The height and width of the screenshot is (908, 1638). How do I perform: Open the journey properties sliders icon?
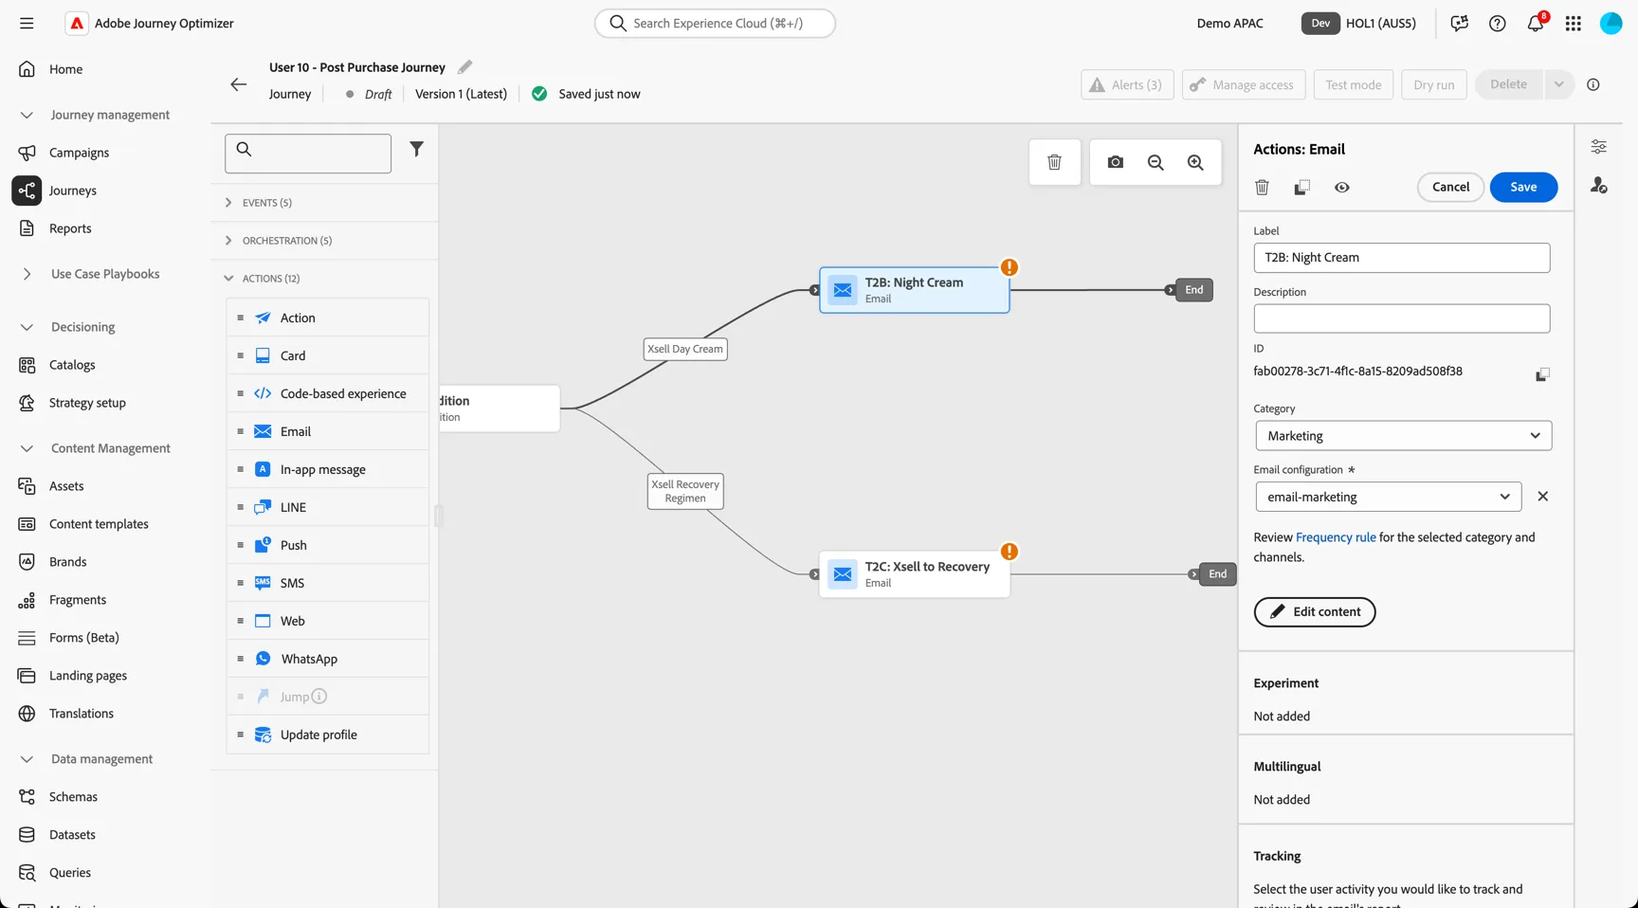[x=1598, y=147]
